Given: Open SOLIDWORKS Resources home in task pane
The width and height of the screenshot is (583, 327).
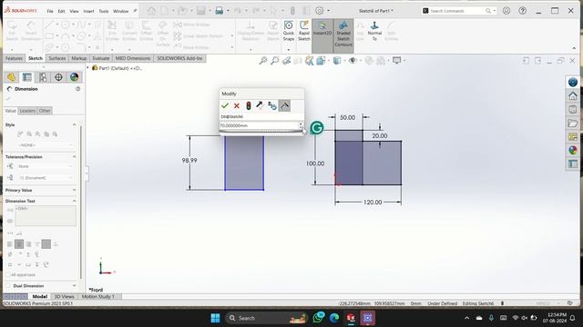Looking at the screenshot, I should point(573,96).
